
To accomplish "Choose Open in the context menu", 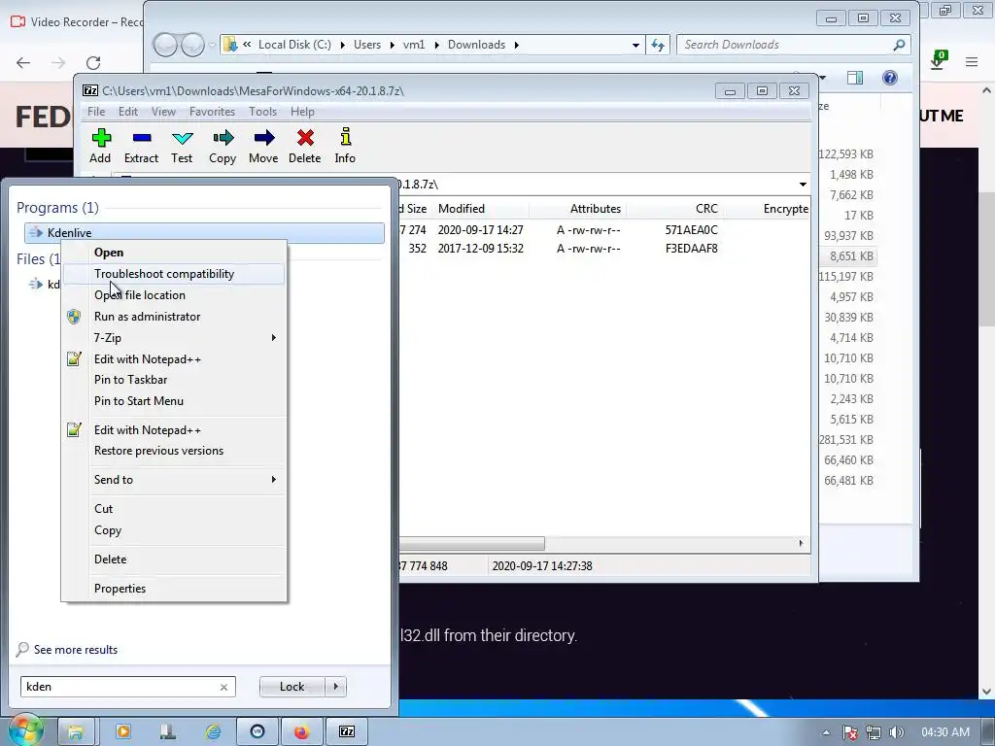I will [174, 253].
